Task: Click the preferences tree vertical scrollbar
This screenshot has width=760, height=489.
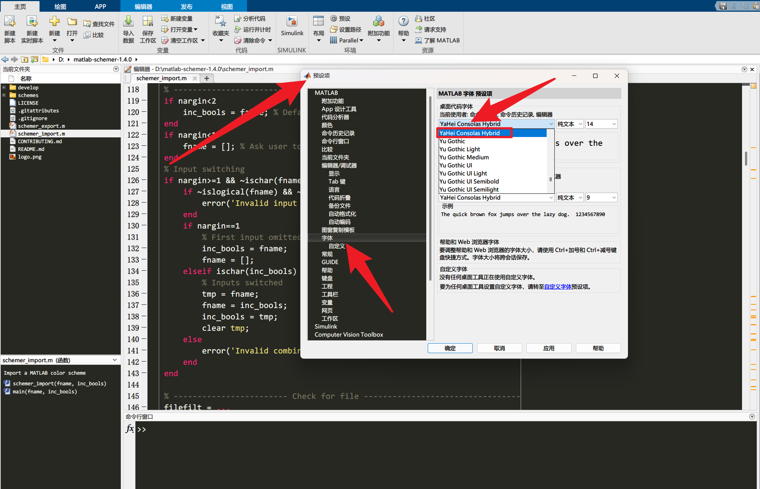Action: tap(430, 189)
